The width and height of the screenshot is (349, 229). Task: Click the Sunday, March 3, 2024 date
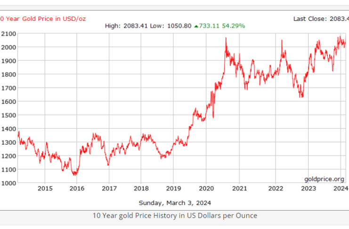[x=175, y=203]
